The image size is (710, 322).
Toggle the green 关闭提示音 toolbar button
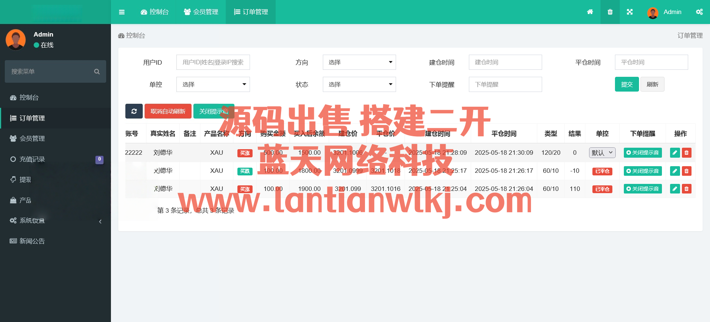pyautogui.click(x=213, y=111)
